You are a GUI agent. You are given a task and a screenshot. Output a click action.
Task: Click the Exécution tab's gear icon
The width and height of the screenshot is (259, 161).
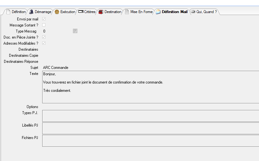point(57,12)
